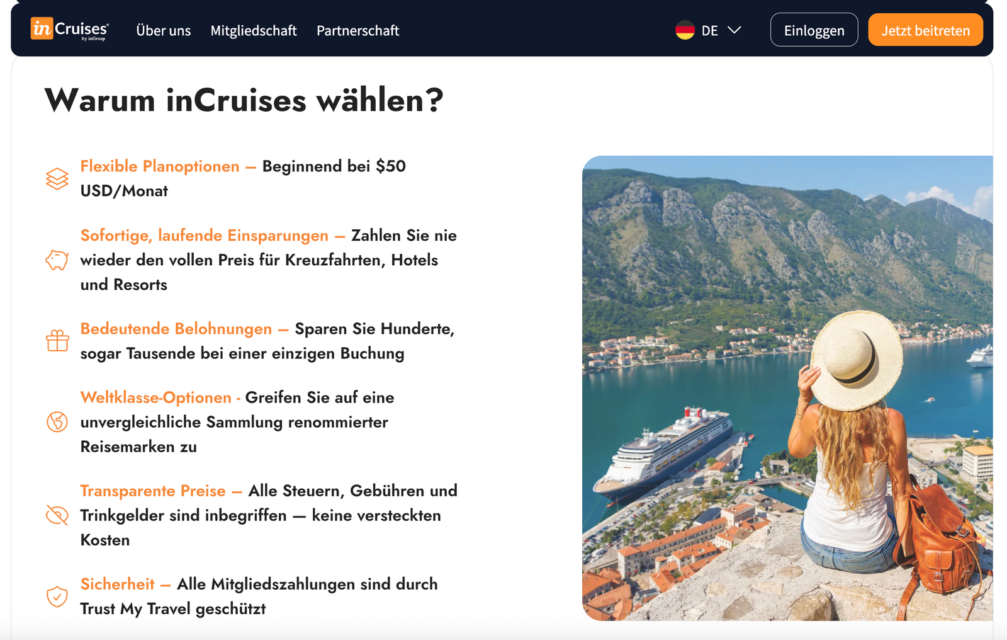1007x640 pixels.
Task: Click the Flexible Planoptionen orange heading
Action: 160,166
